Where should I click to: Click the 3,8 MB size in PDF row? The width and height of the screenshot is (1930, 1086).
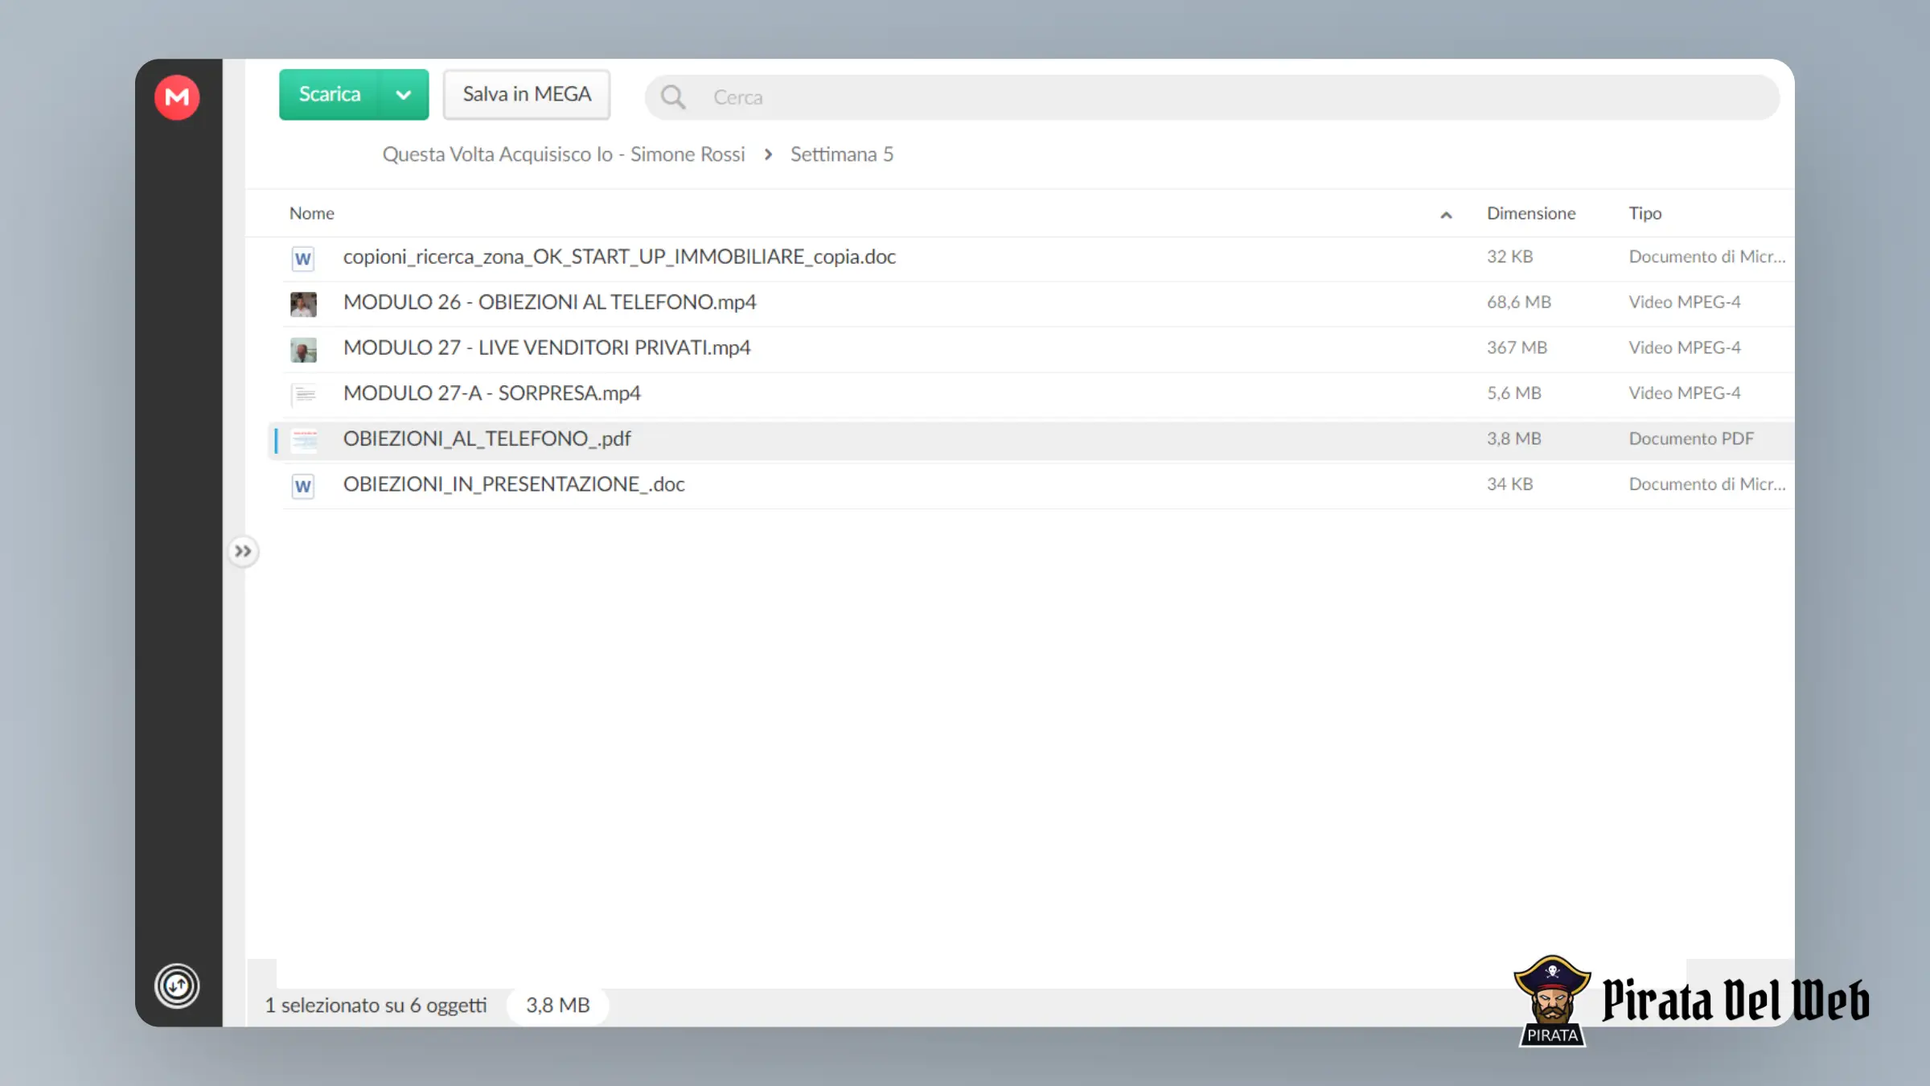pos(1514,439)
